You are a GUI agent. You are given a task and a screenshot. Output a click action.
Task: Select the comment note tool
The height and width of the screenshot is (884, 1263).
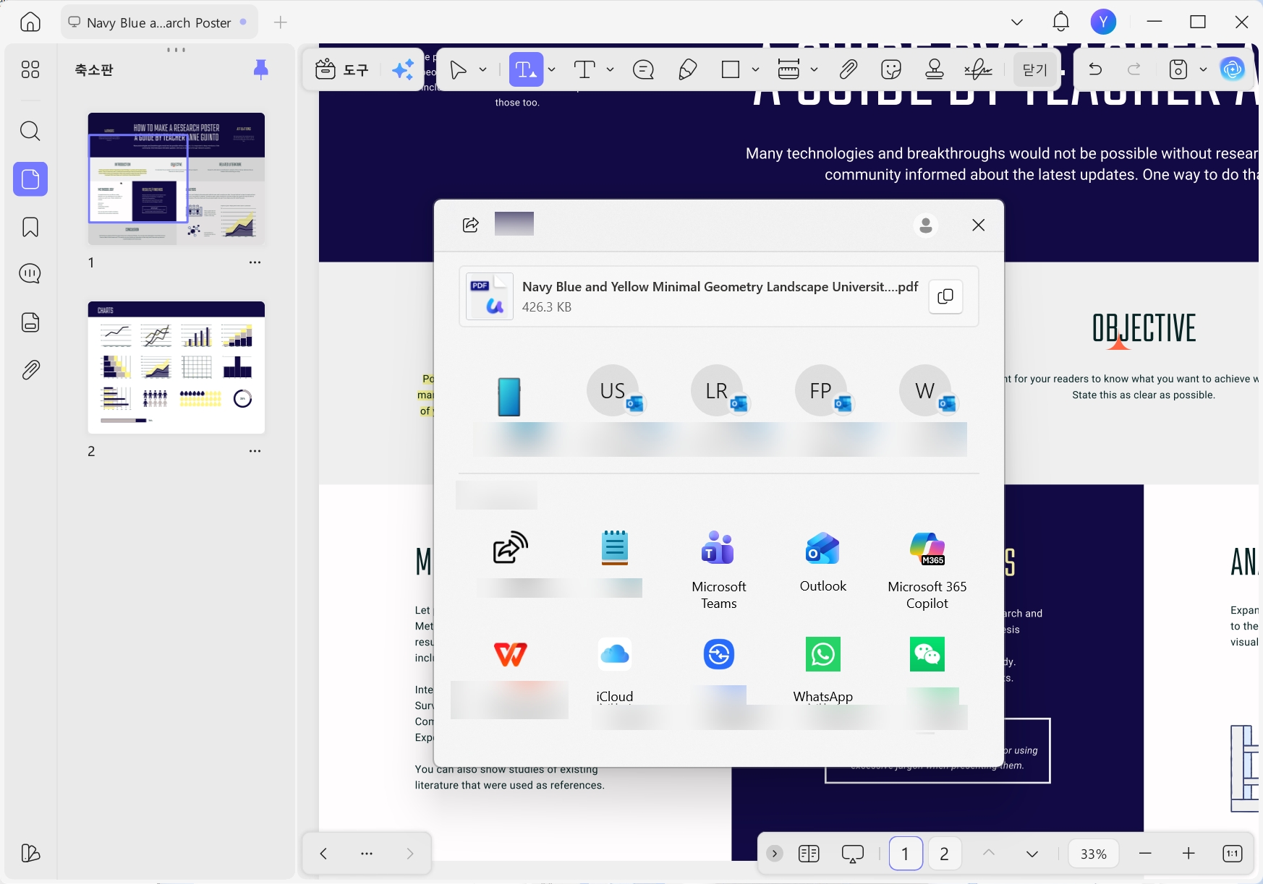coord(643,69)
